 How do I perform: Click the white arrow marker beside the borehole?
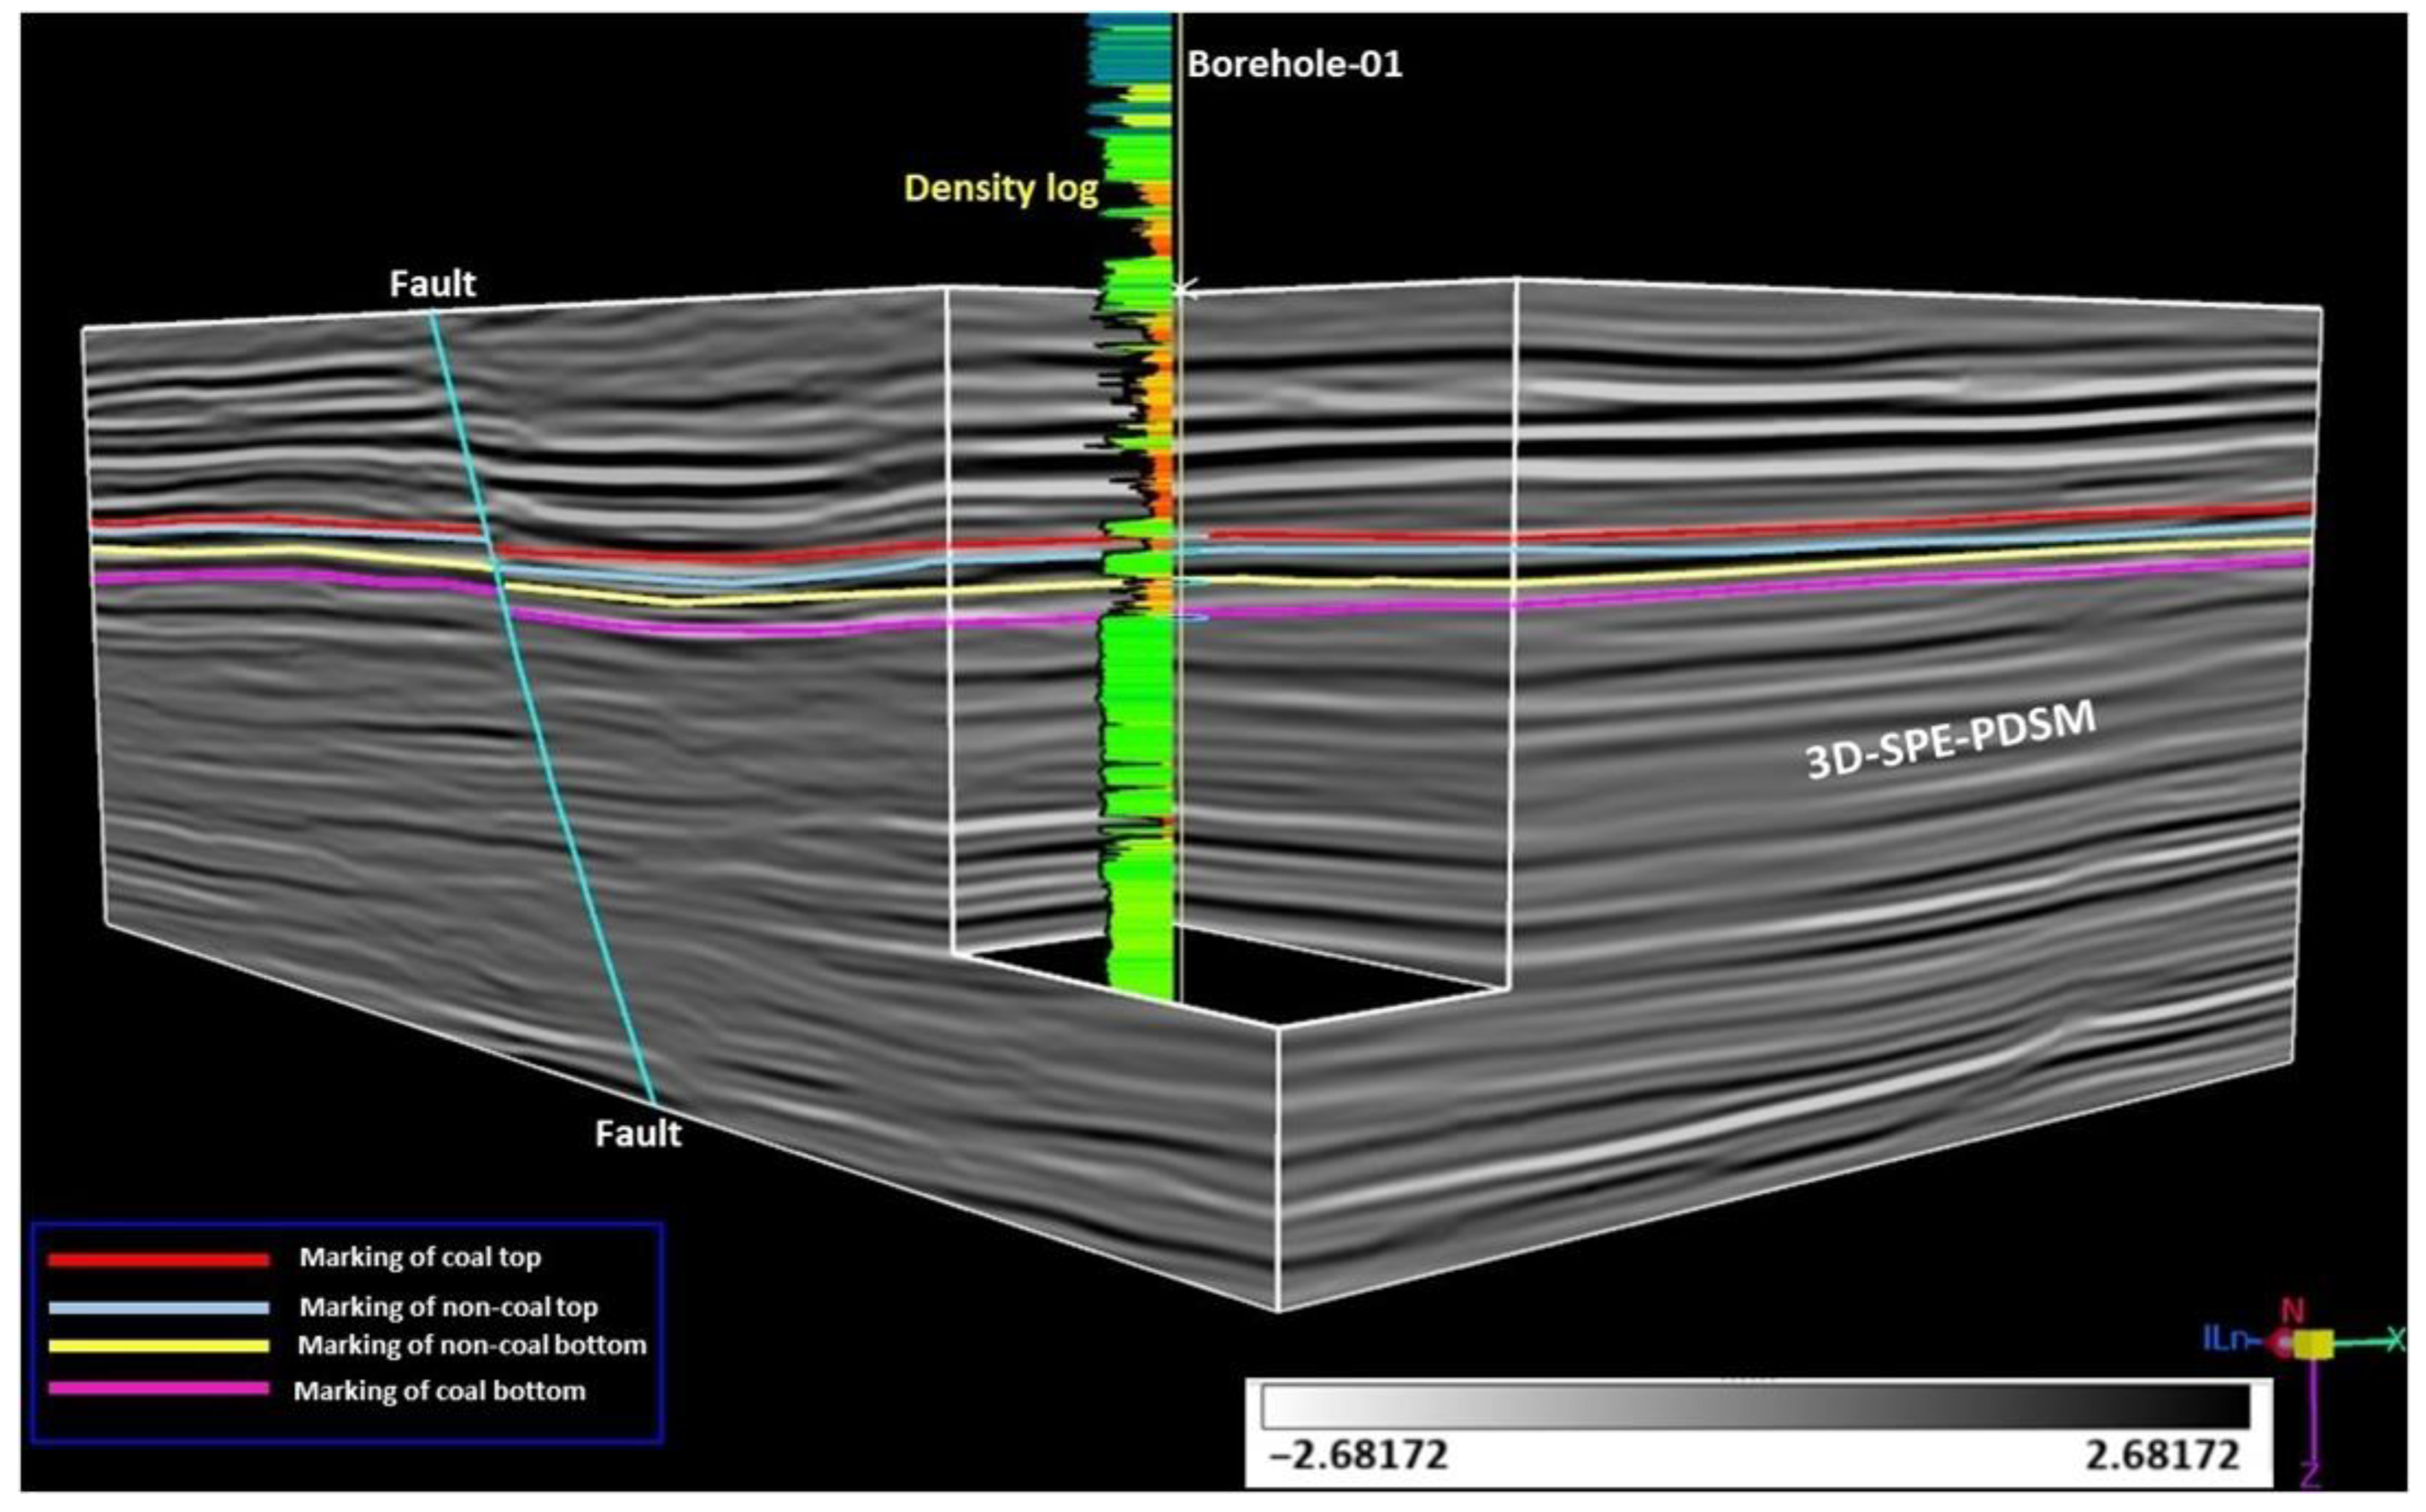[x=1186, y=290]
